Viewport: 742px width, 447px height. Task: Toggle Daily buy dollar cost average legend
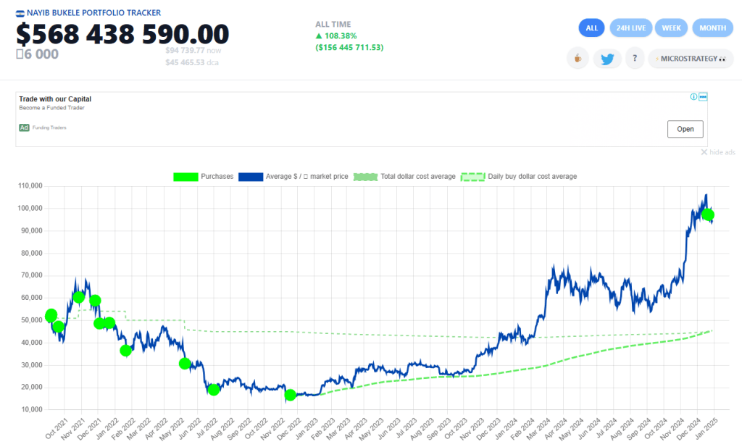(519, 176)
